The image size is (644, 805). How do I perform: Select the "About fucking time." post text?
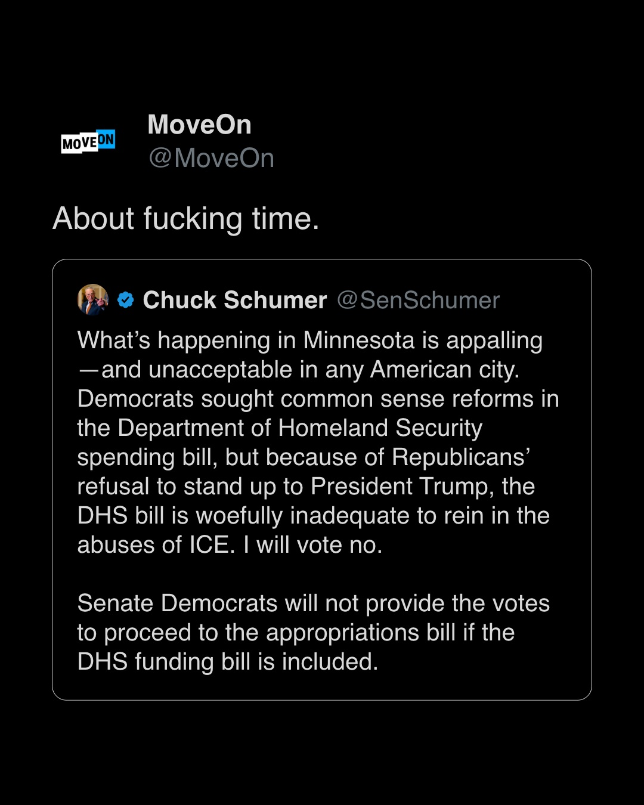(186, 218)
